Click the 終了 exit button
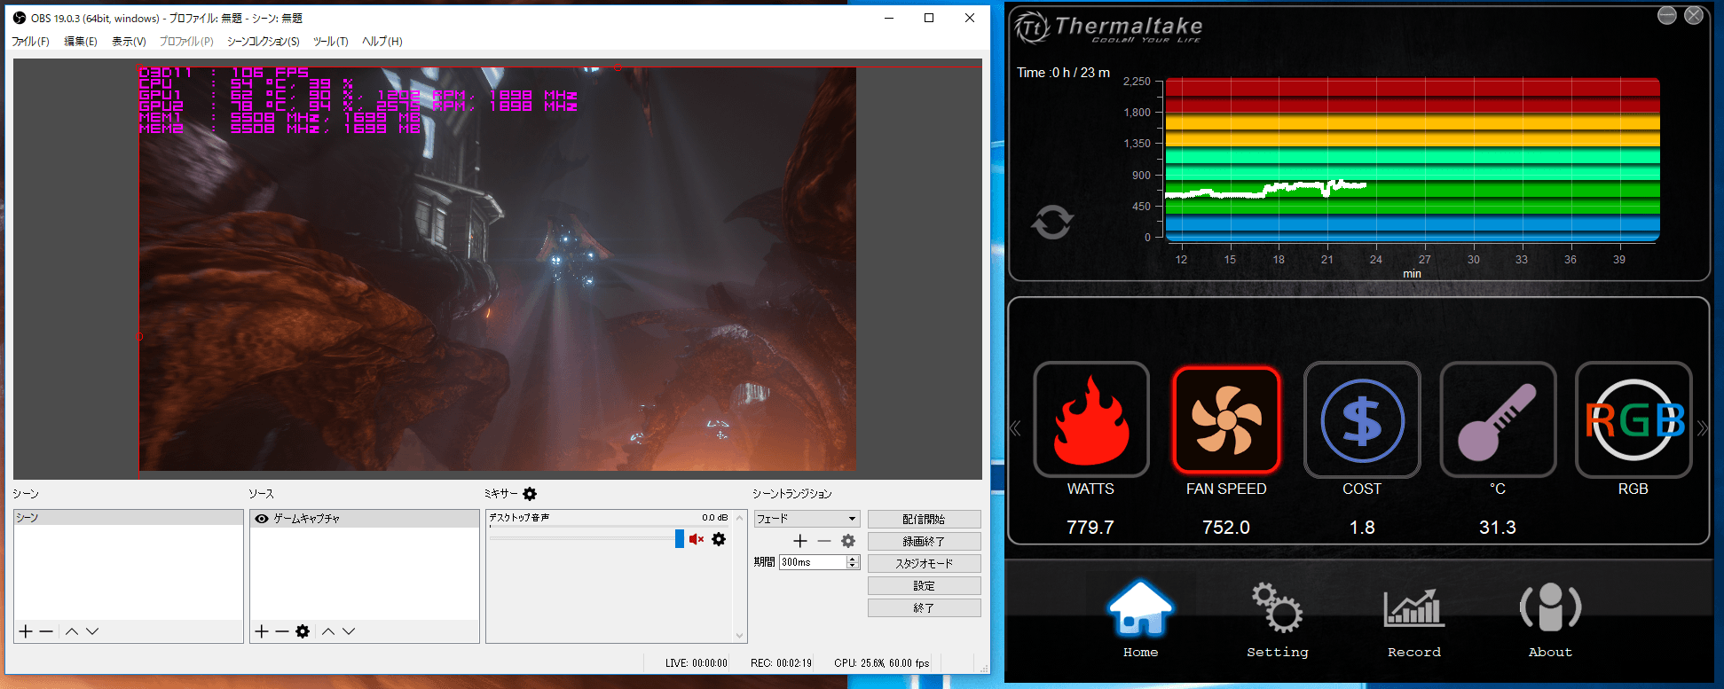Viewport: 1724px width, 689px height. (924, 607)
